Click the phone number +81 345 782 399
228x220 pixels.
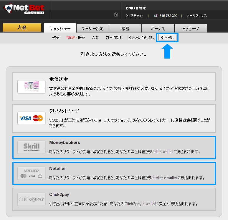[165, 16]
